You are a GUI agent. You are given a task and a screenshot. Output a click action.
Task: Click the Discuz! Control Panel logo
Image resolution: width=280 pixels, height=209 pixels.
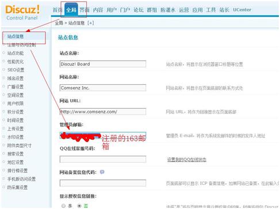click(22, 13)
